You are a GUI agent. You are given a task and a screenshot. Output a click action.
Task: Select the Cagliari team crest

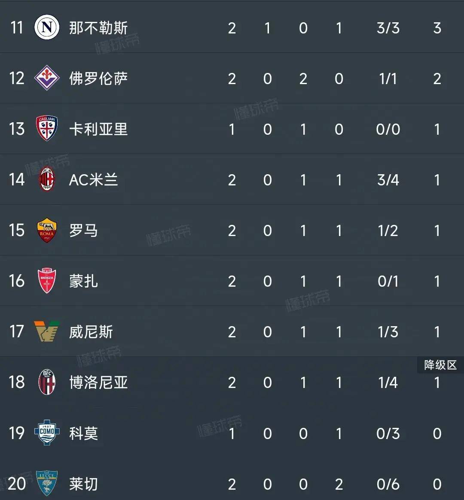tap(47, 128)
